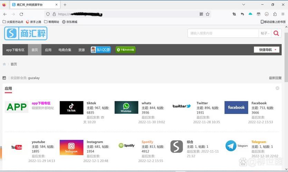Expand the list all tabs chevron

coord(243,4)
